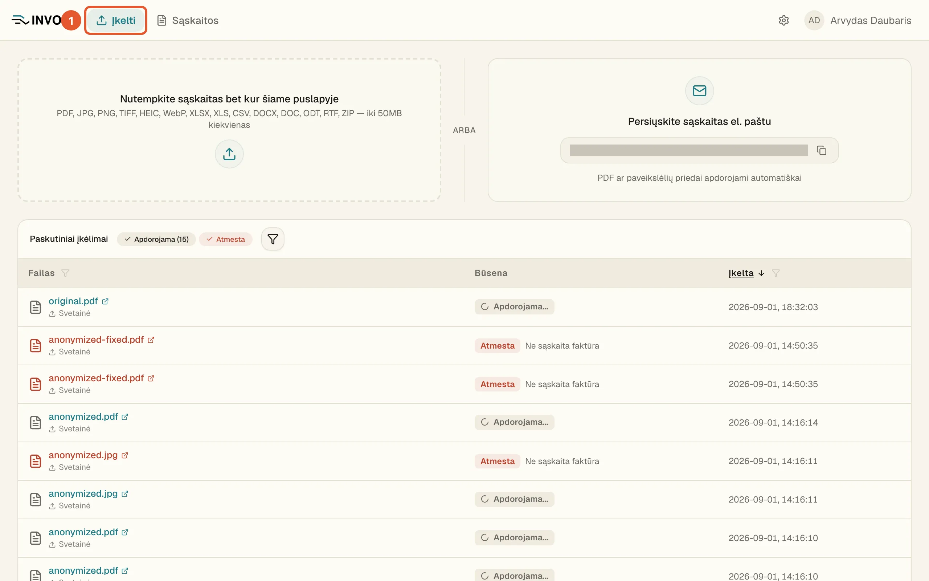The image size is (929, 581).
Task: Click the upload arrow icon in the drop zone
Action: coord(229,154)
